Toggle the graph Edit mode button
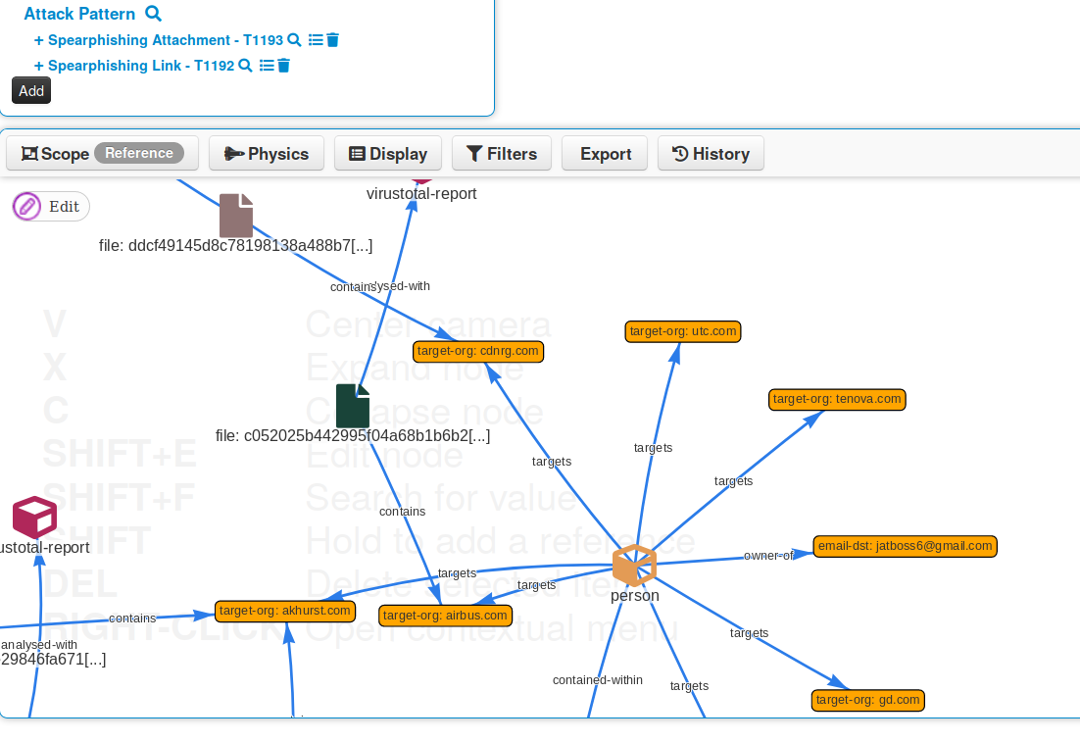The image size is (1080, 742). [51, 207]
